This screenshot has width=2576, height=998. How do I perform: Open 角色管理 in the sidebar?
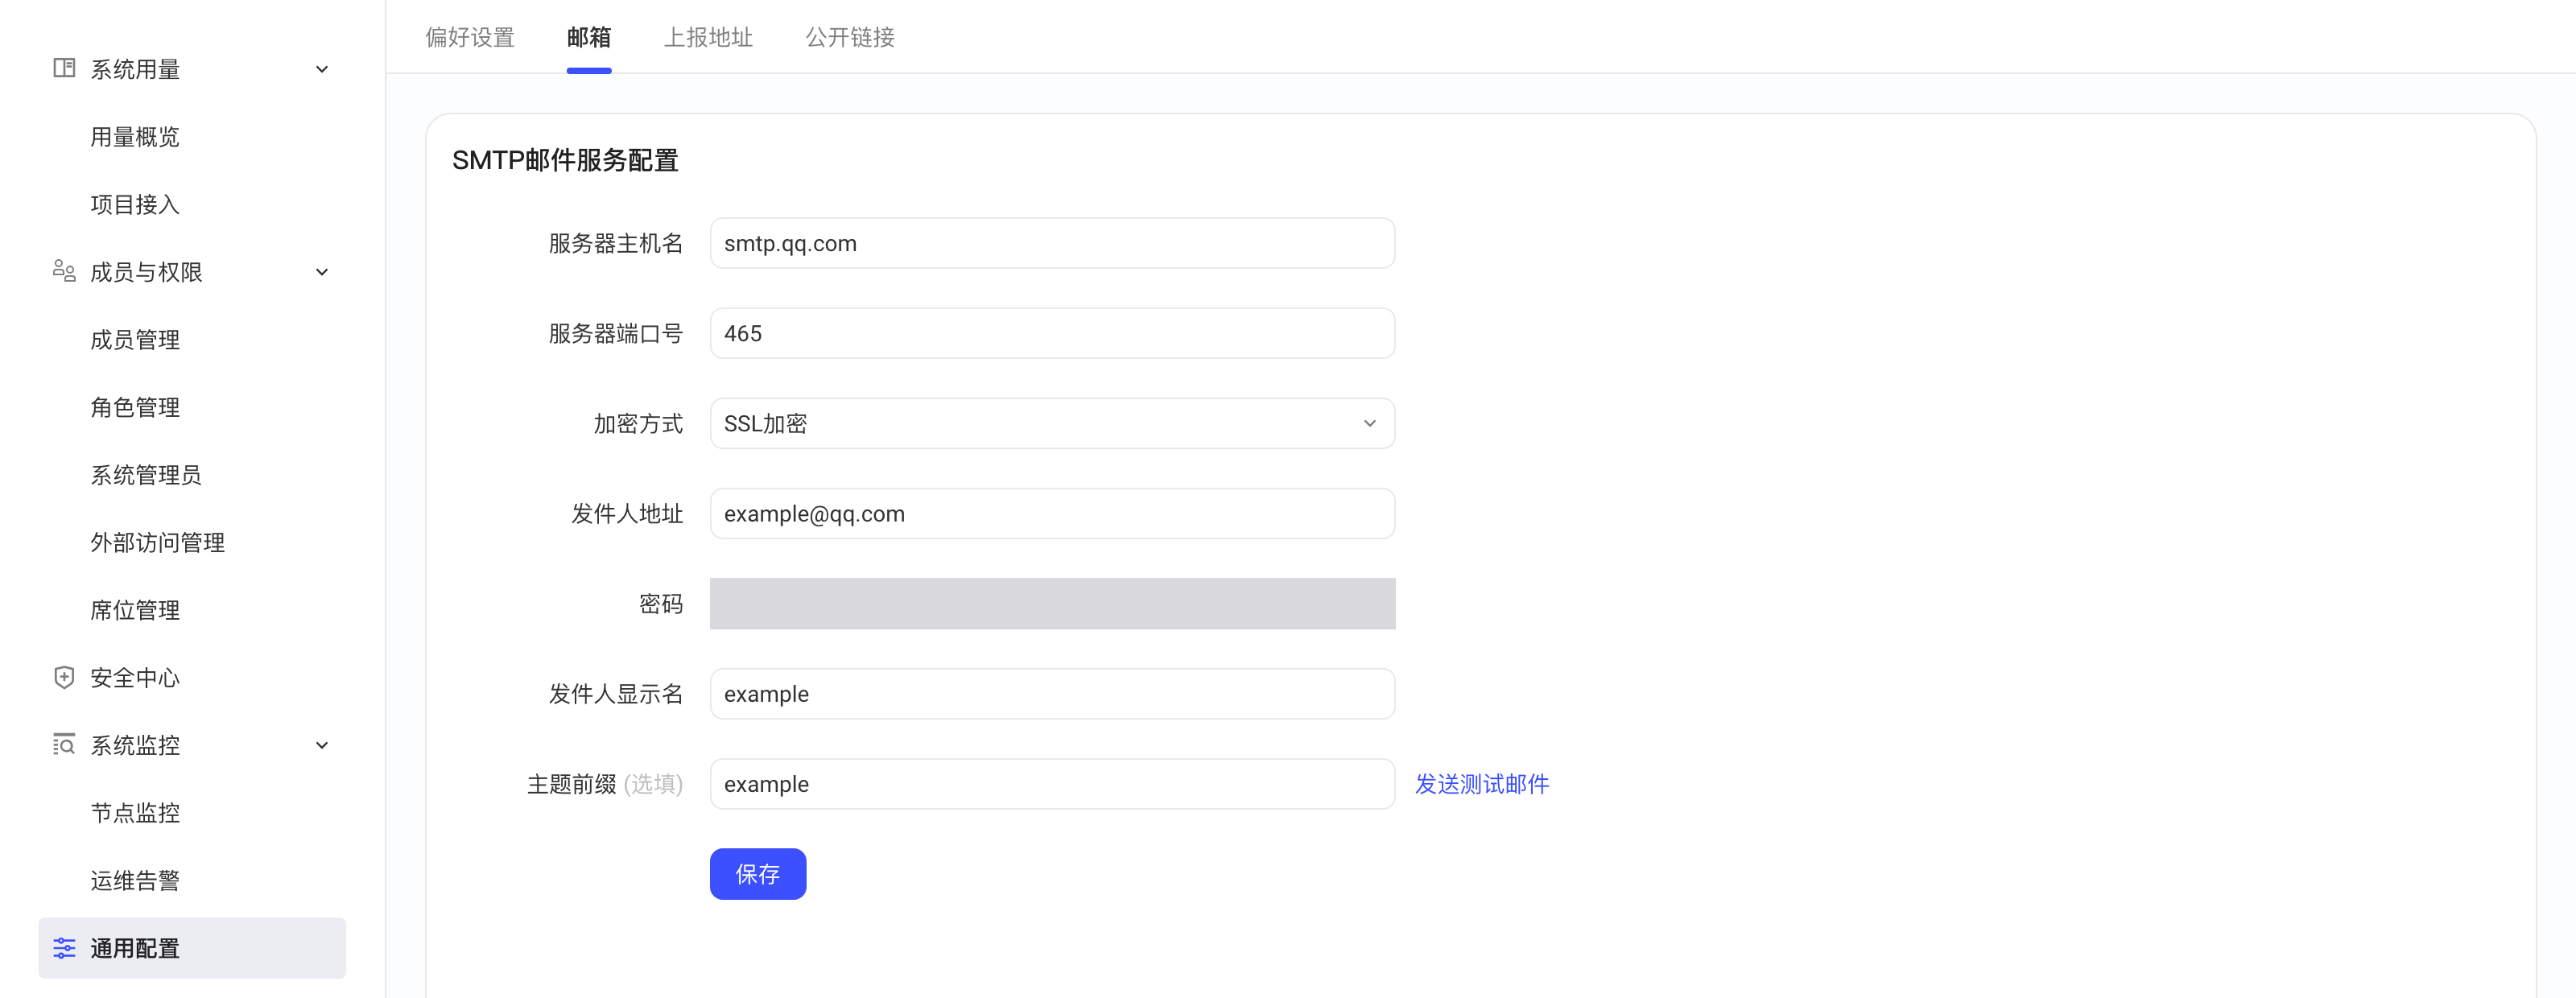coord(135,407)
